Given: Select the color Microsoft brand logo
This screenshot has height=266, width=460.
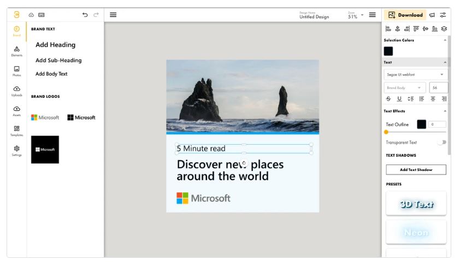Looking at the screenshot, I should coord(45,117).
